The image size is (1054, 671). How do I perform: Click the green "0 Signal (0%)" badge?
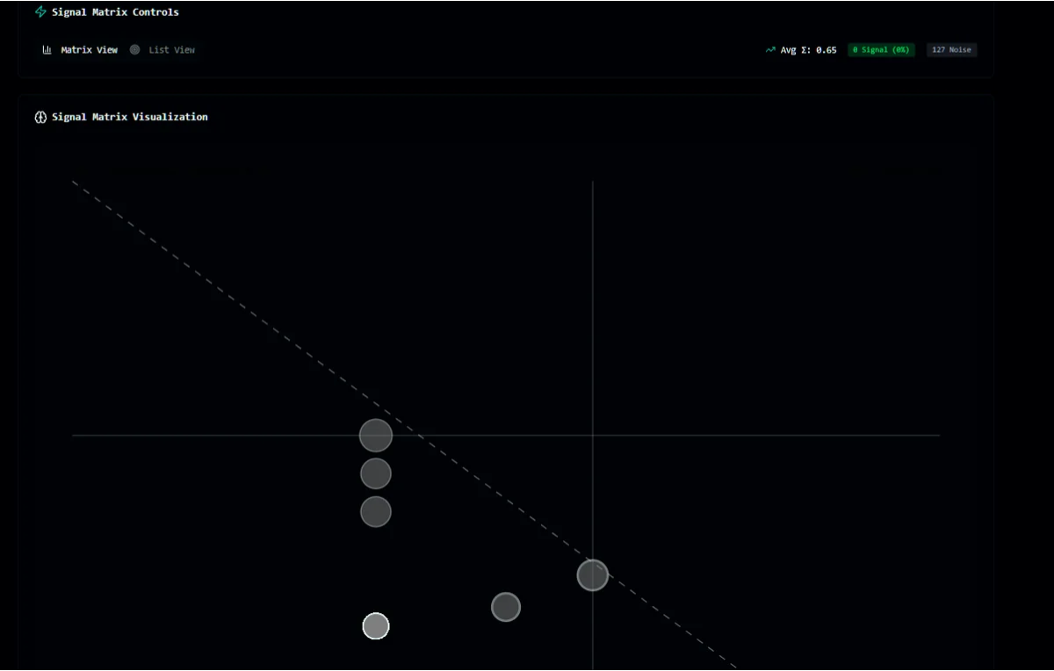pyautogui.click(x=881, y=50)
